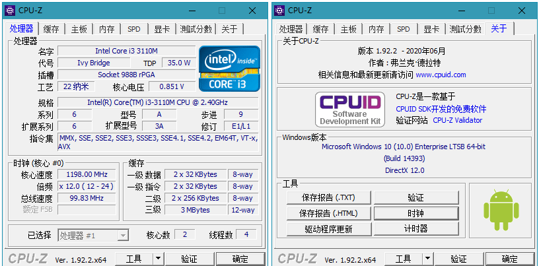Image resolution: width=539 pixels, height=266 pixels.
Task: Click the green Android robot icon
Action: pos(501,210)
